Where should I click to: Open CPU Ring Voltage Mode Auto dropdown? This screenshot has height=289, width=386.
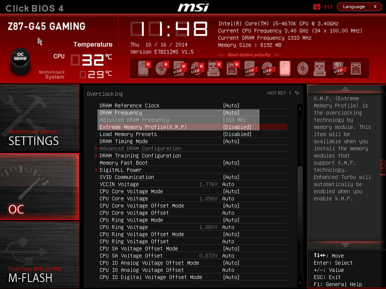[231, 220]
